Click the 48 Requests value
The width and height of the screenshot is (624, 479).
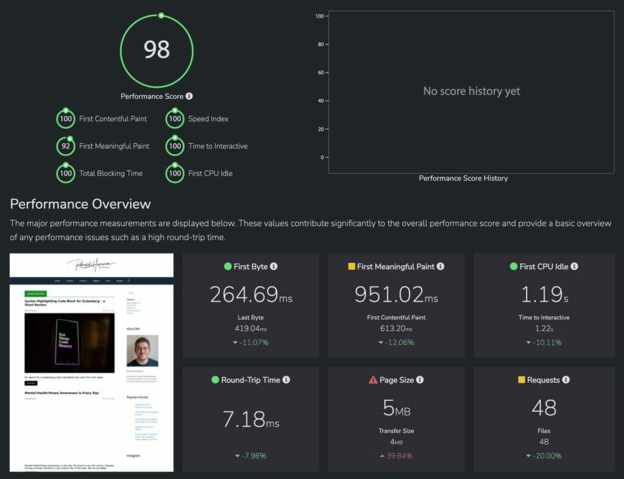pos(544,408)
